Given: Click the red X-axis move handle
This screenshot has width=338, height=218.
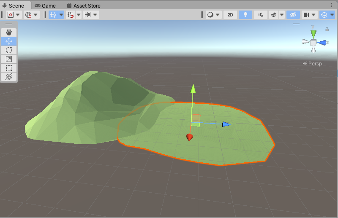Looking at the screenshot, I should tap(189, 137).
